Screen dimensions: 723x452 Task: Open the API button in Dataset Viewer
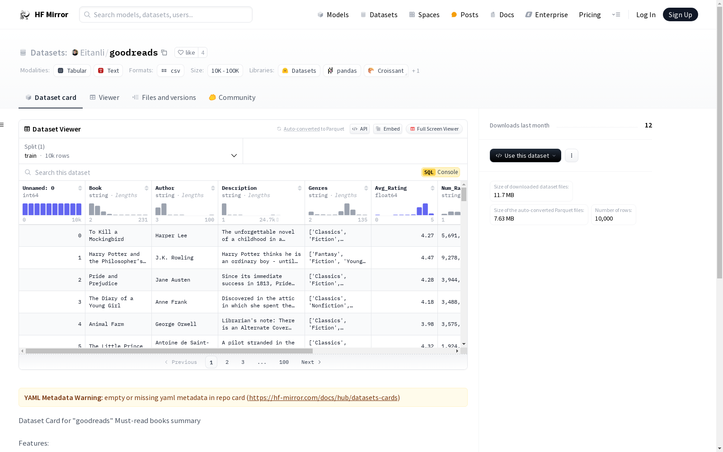360,129
